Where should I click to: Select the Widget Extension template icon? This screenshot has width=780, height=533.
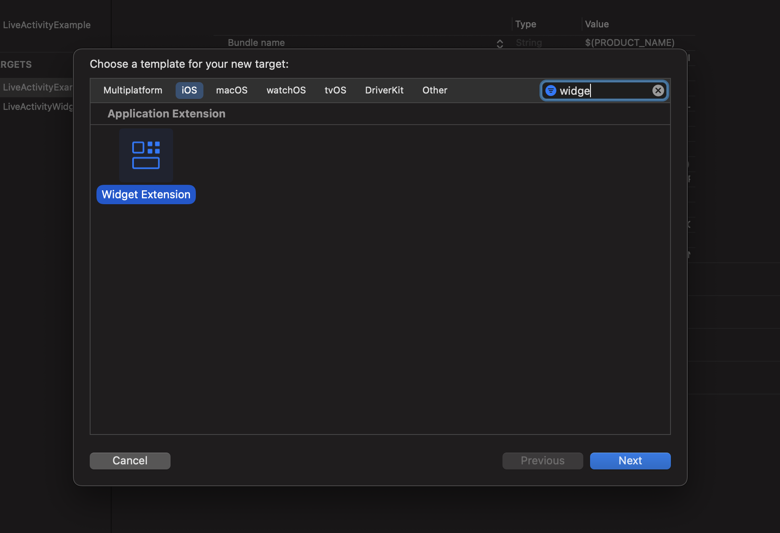[146, 155]
